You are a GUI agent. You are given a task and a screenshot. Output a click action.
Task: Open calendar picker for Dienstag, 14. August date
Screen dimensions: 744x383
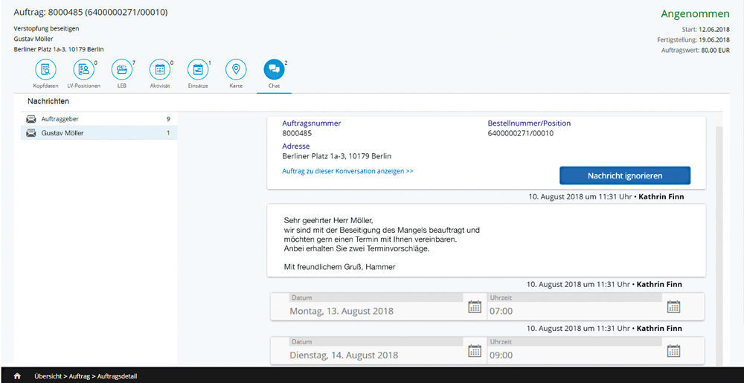point(474,352)
